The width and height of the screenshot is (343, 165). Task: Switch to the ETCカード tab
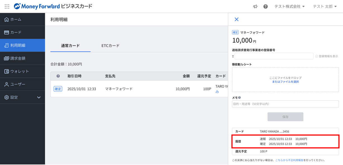coord(110,46)
